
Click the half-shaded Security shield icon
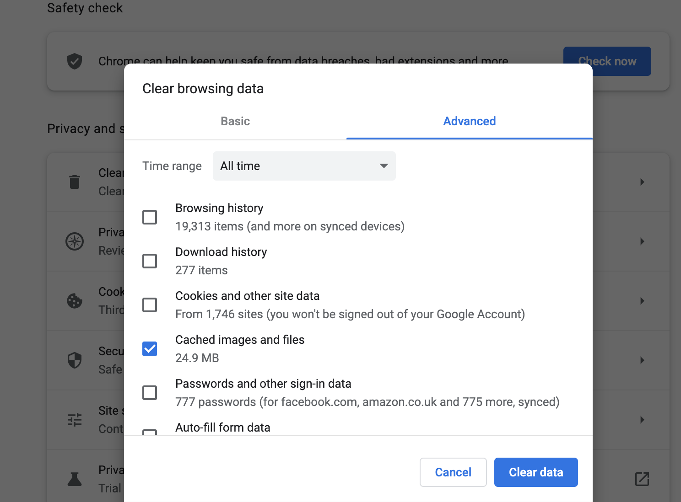point(75,360)
